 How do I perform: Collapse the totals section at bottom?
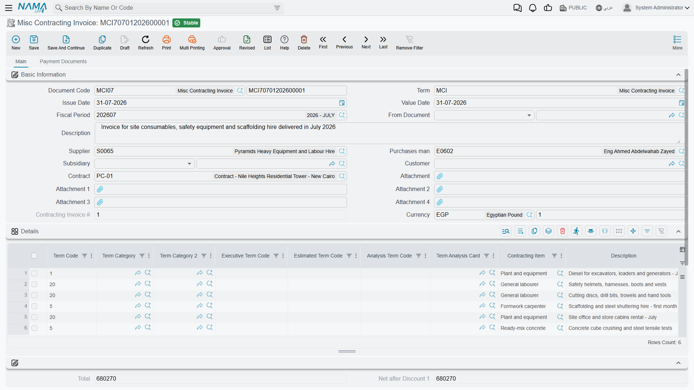point(678,363)
